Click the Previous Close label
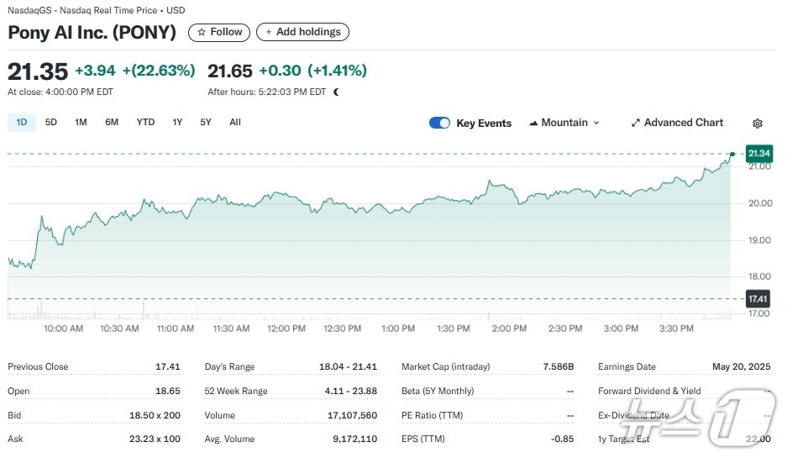 (x=38, y=367)
